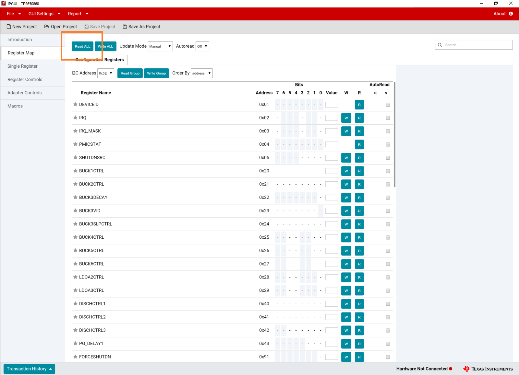
Task: Click the New Project button
Action: point(22,27)
